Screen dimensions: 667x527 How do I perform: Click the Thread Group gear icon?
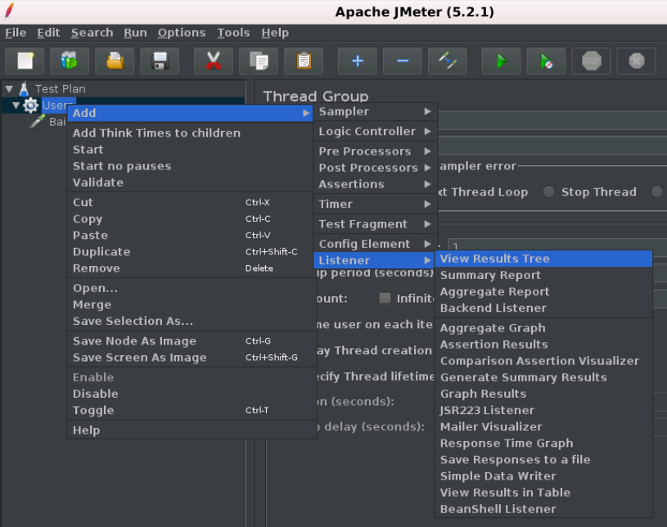[x=30, y=105]
